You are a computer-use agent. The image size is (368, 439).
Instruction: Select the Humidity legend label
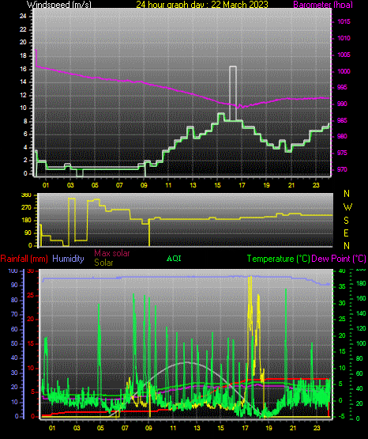point(68,259)
